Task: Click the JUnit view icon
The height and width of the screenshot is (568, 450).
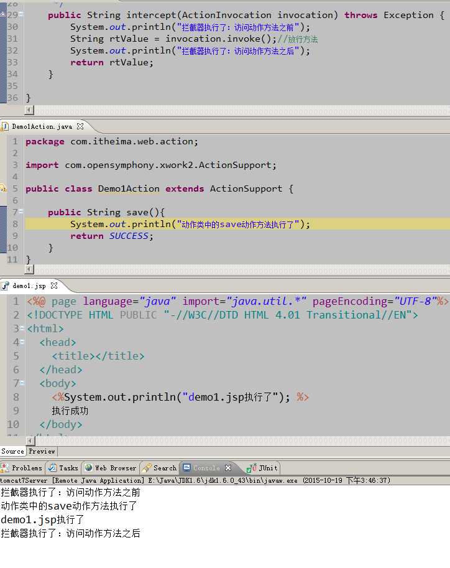Action: point(252,468)
